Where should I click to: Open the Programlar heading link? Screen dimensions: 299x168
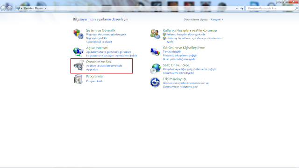click(95, 77)
